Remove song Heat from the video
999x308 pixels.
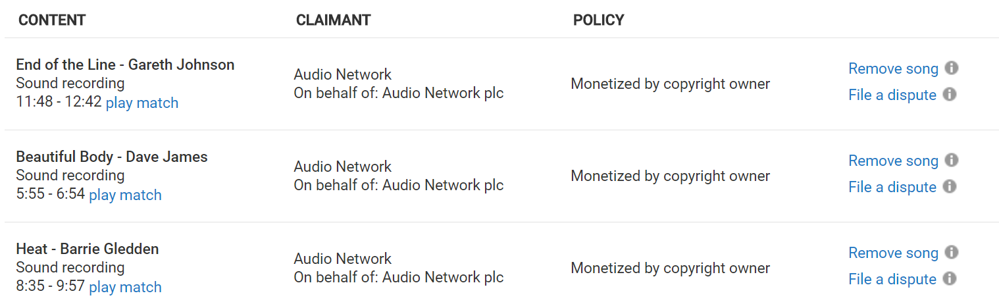[x=893, y=253]
